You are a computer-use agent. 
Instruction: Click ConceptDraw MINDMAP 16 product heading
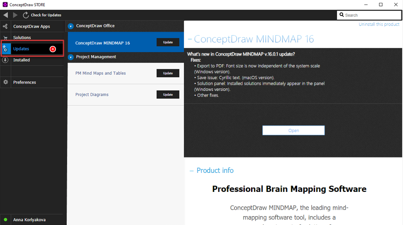click(254, 39)
